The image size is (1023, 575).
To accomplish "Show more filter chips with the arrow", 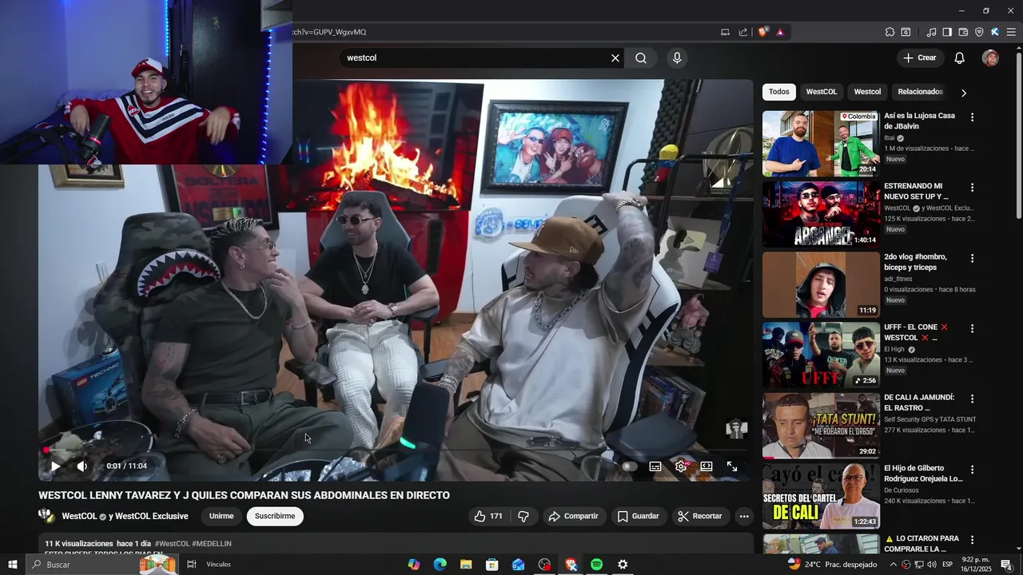I will tap(964, 93).
